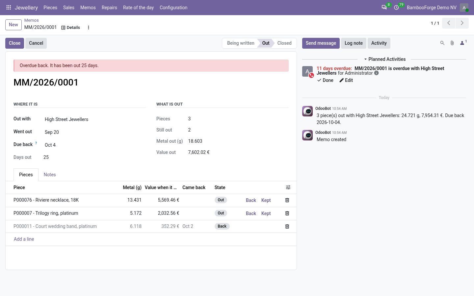
Task: Edit the overdue activity
Action: tap(346, 80)
